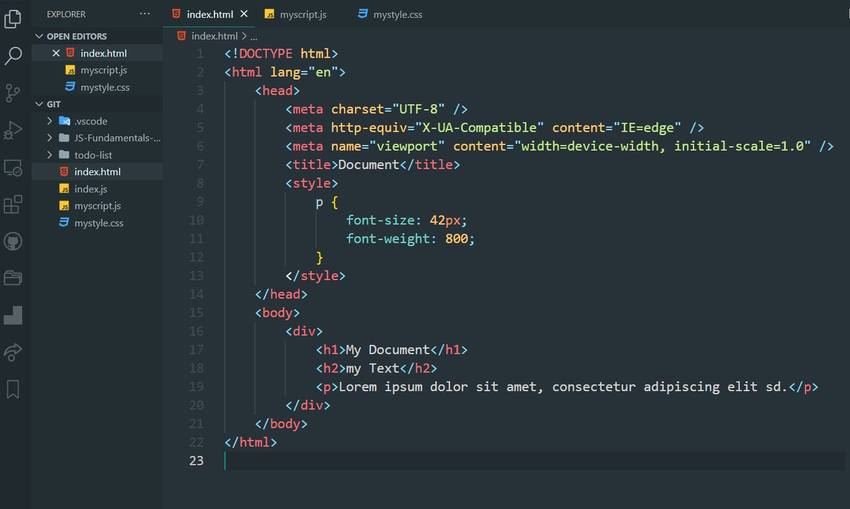Close the index.html editor tab
Image resolution: width=850 pixels, height=509 pixels.
244,14
